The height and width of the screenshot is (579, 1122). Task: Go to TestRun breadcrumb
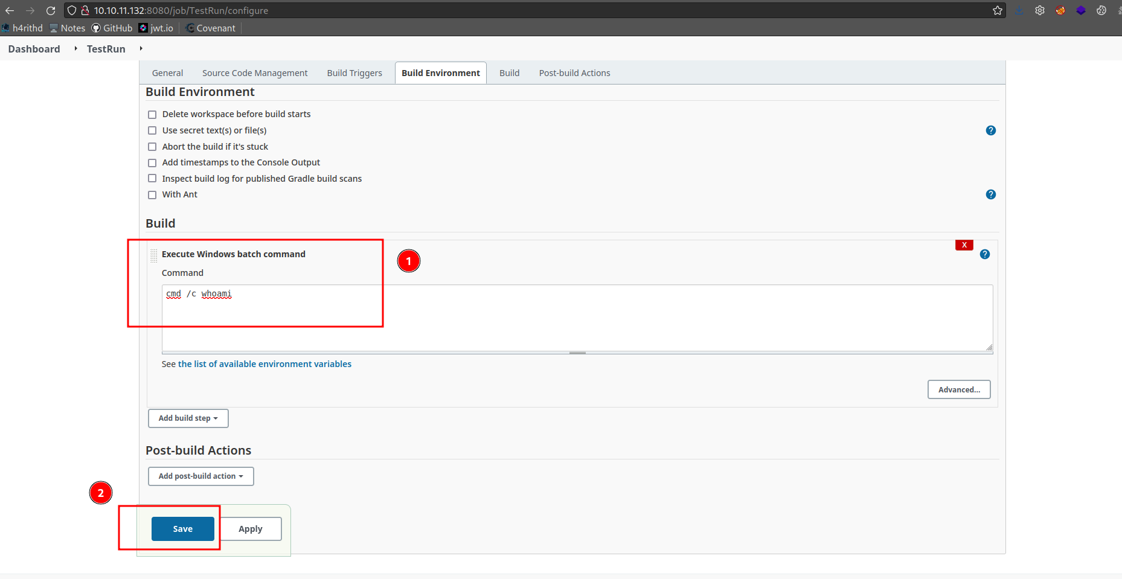tap(106, 49)
